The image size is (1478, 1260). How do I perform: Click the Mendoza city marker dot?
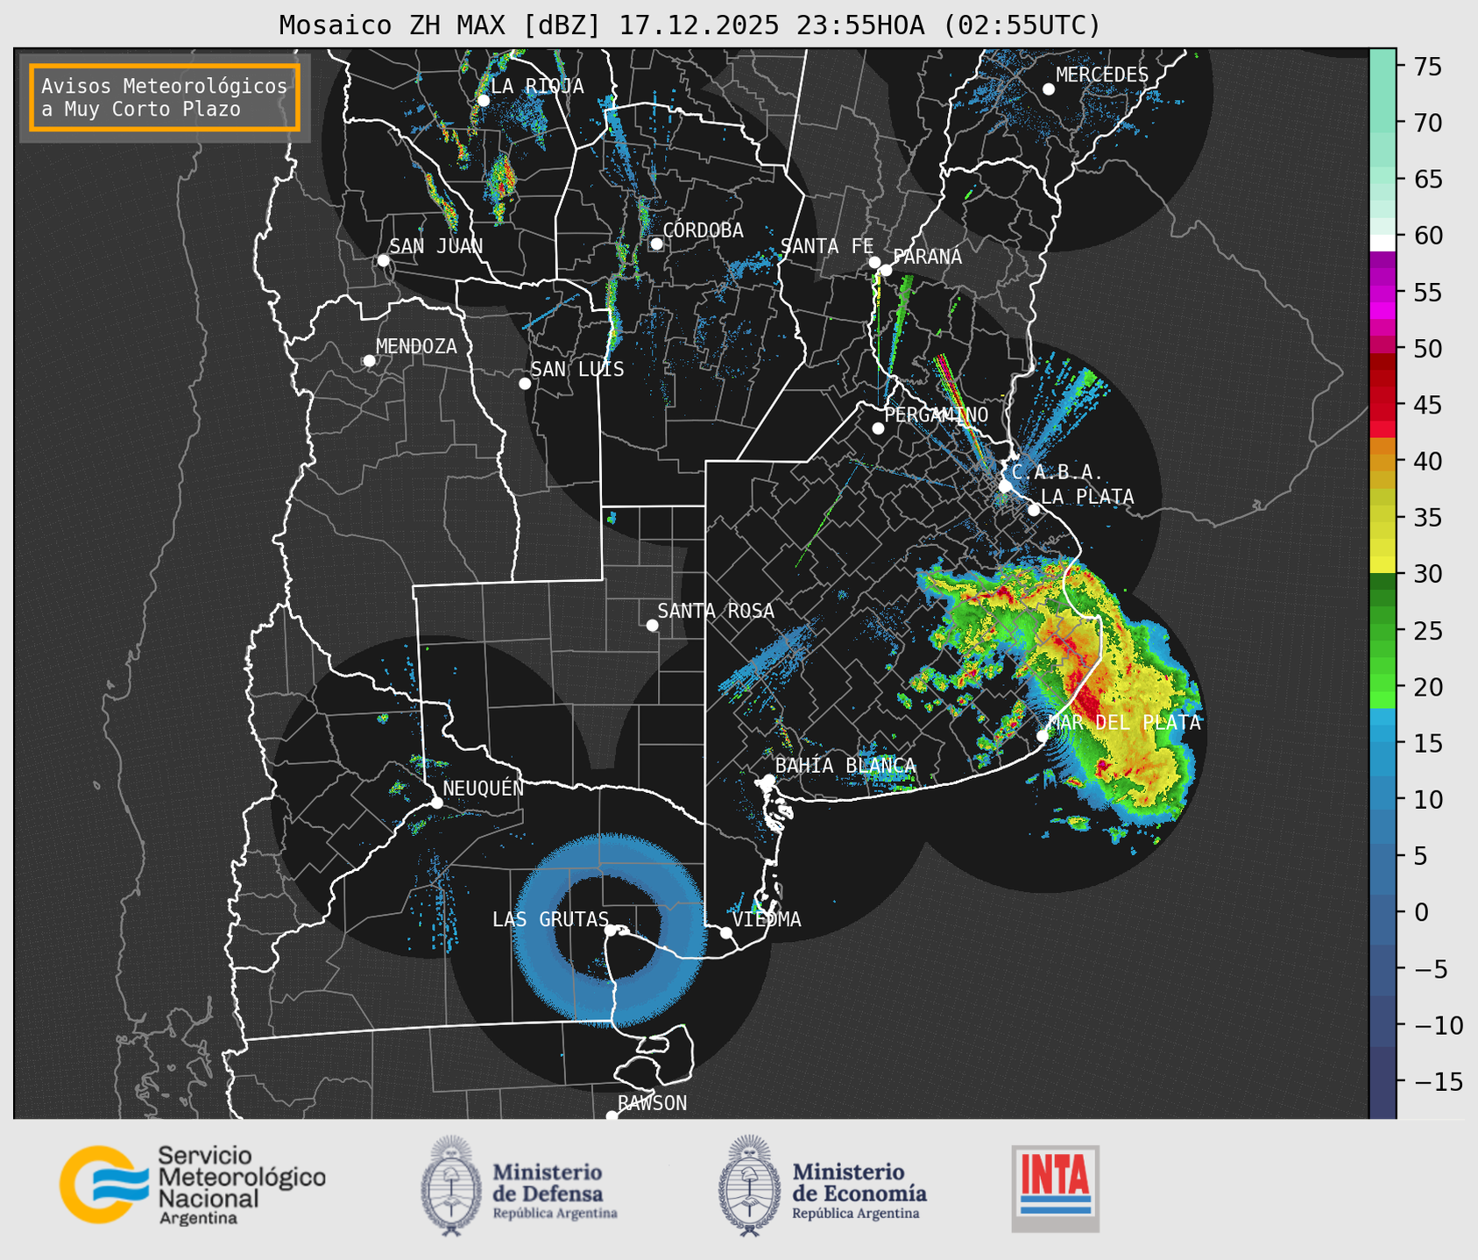click(369, 361)
